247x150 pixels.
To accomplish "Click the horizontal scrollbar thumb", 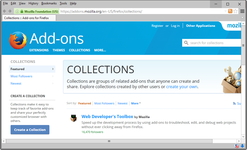I will [109, 141].
